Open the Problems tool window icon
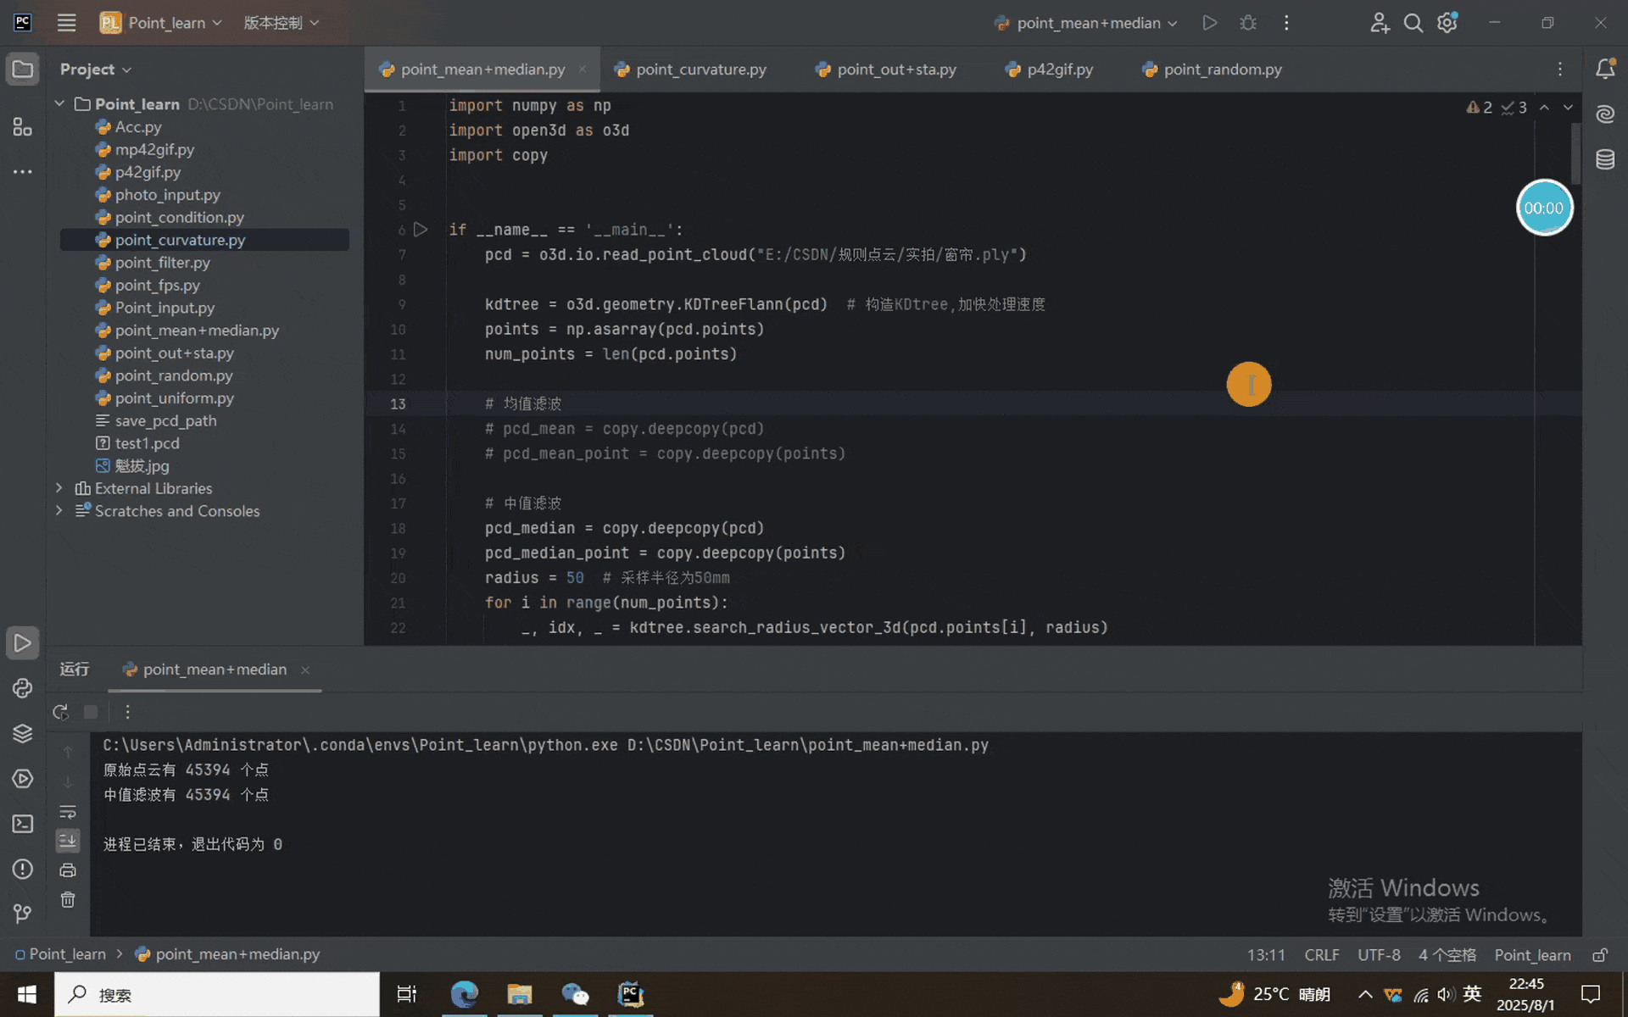Screen dimensions: 1628x1017 (x=23, y=869)
